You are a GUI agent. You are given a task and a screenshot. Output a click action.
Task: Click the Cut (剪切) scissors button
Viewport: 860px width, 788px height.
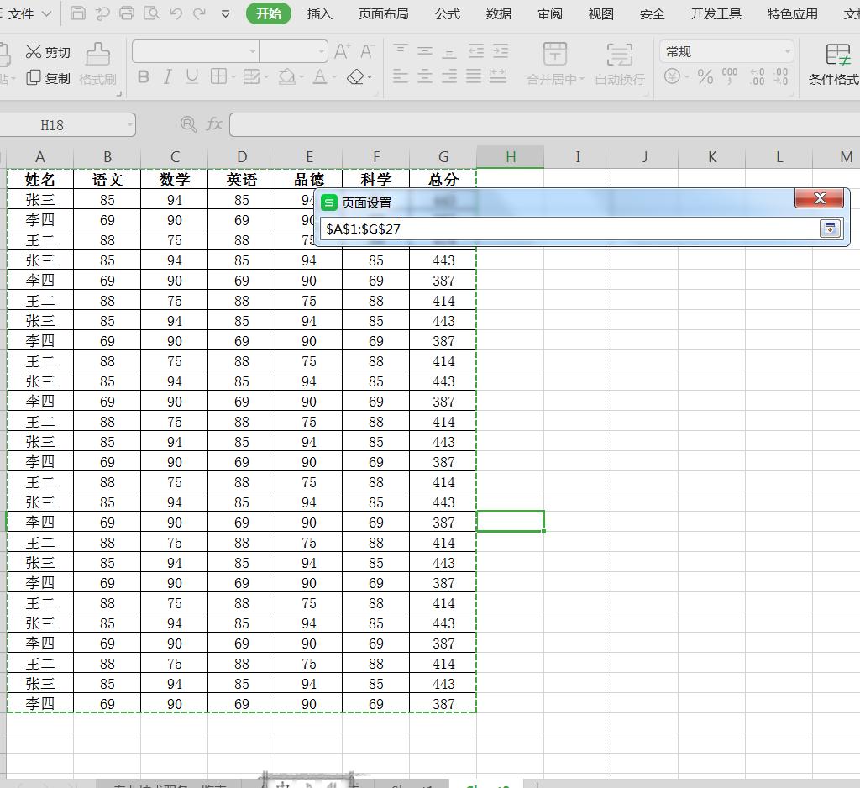(x=47, y=52)
